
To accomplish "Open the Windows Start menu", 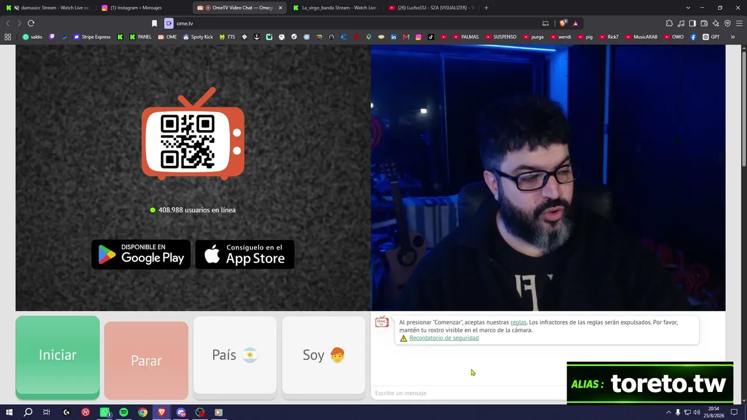I will 9,412.
